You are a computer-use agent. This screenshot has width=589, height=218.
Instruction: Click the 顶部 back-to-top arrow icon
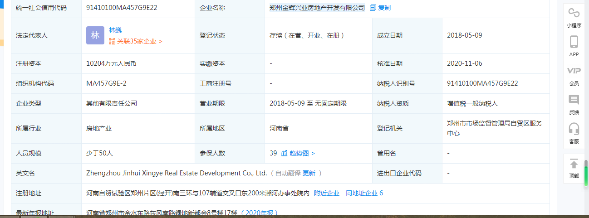[574, 164]
